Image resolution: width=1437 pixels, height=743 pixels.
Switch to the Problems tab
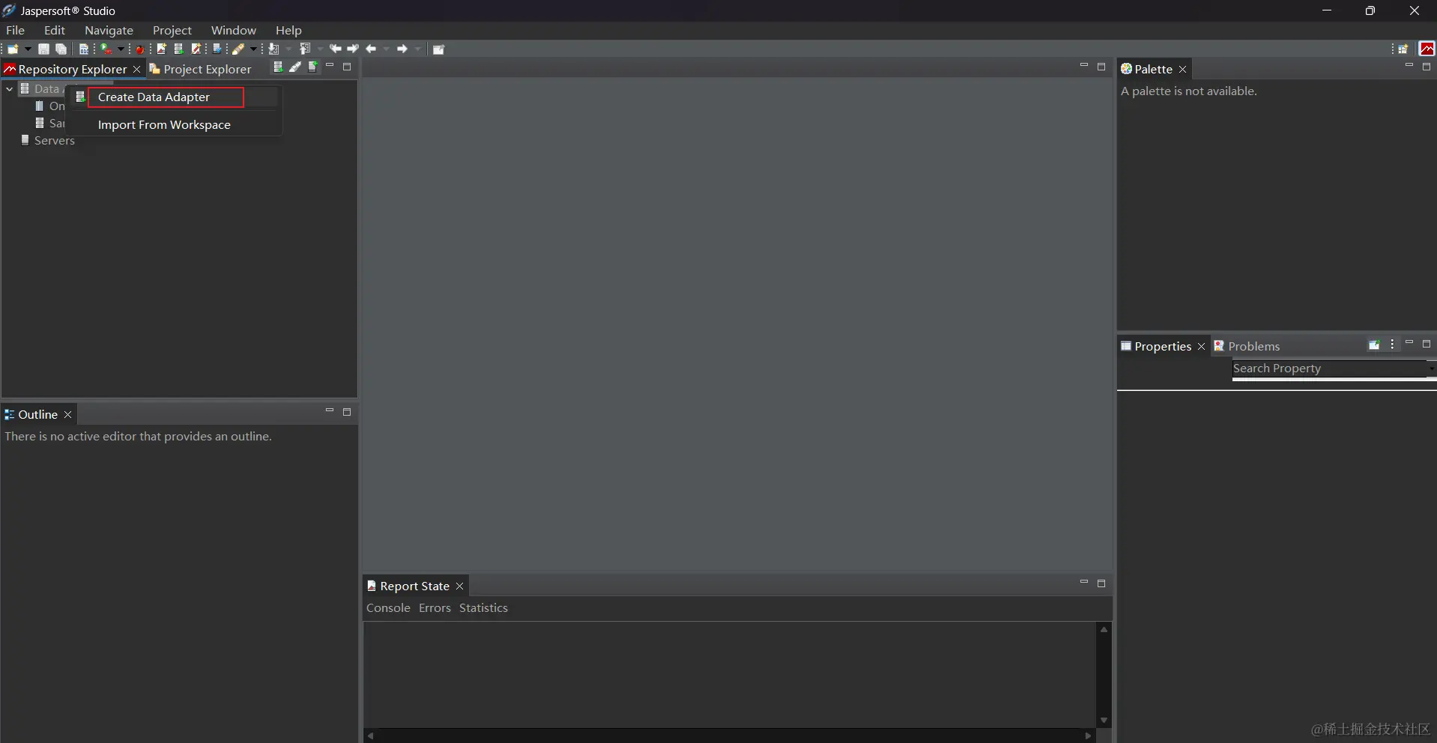click(1247, 346)
